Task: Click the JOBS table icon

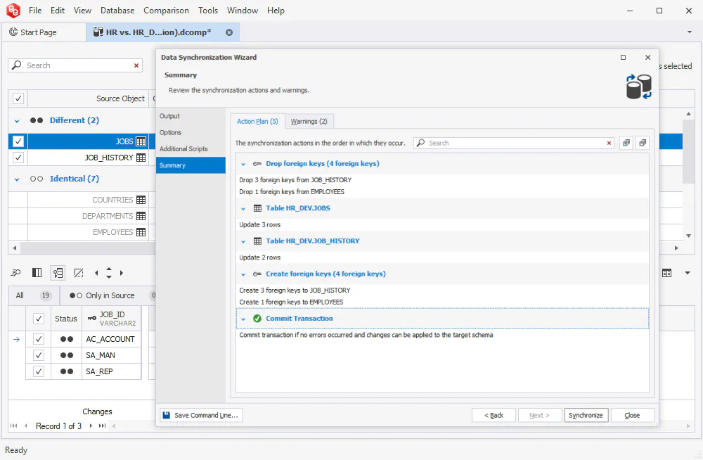Action: click(141, 141)
